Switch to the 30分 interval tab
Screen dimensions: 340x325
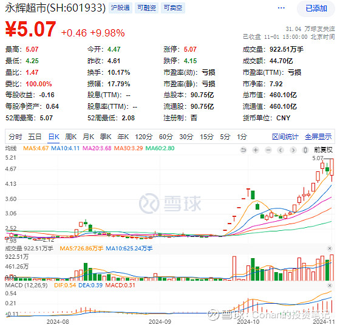186,137
